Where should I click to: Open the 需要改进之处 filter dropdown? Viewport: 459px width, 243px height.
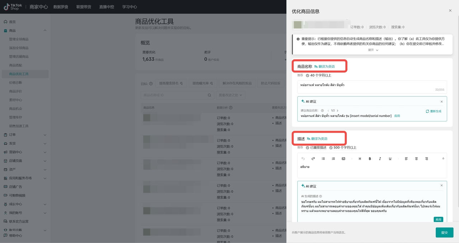point(231,95)
